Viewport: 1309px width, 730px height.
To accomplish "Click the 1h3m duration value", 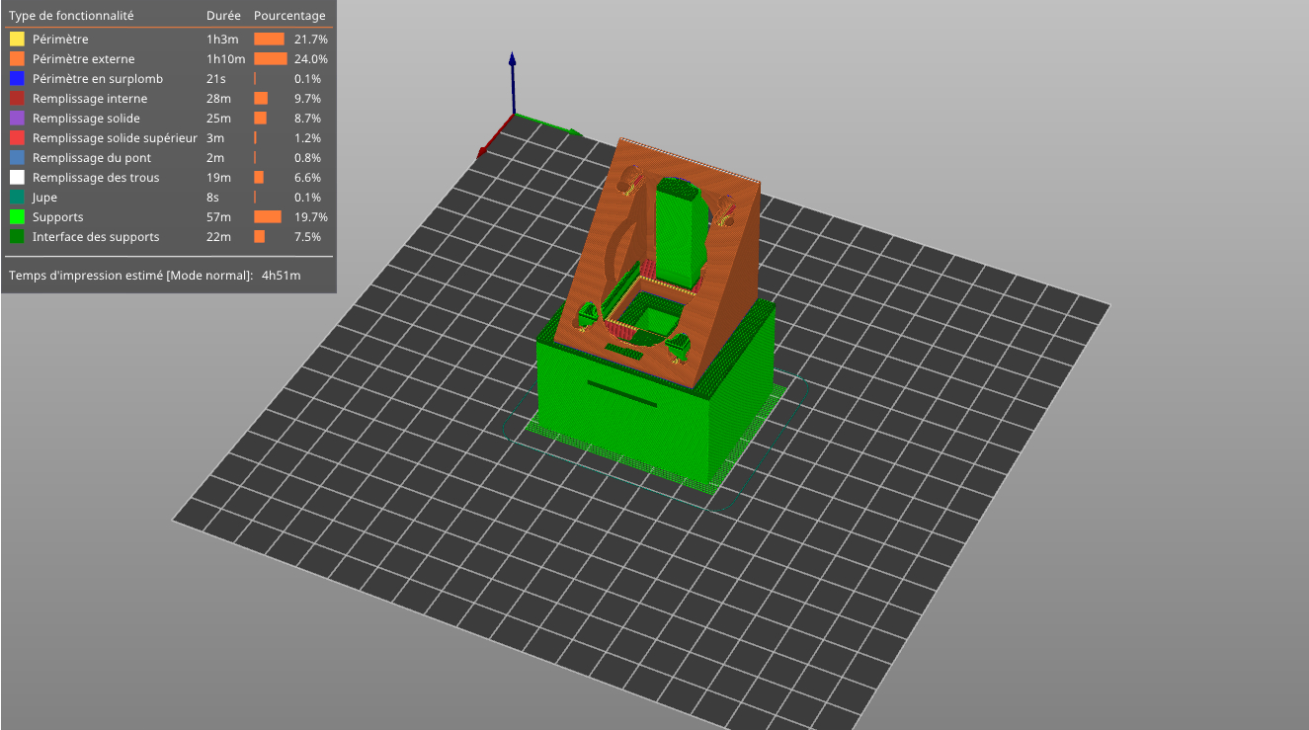I will point(220,40).
